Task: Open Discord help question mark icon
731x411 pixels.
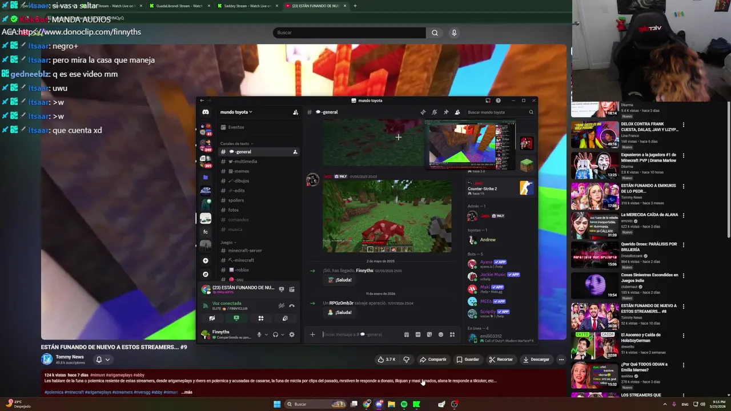Action: (498, 100)
